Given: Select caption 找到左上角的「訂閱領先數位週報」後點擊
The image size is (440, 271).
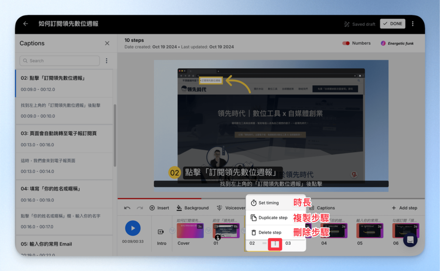Looking at the screenshot, I should point(64,110).
